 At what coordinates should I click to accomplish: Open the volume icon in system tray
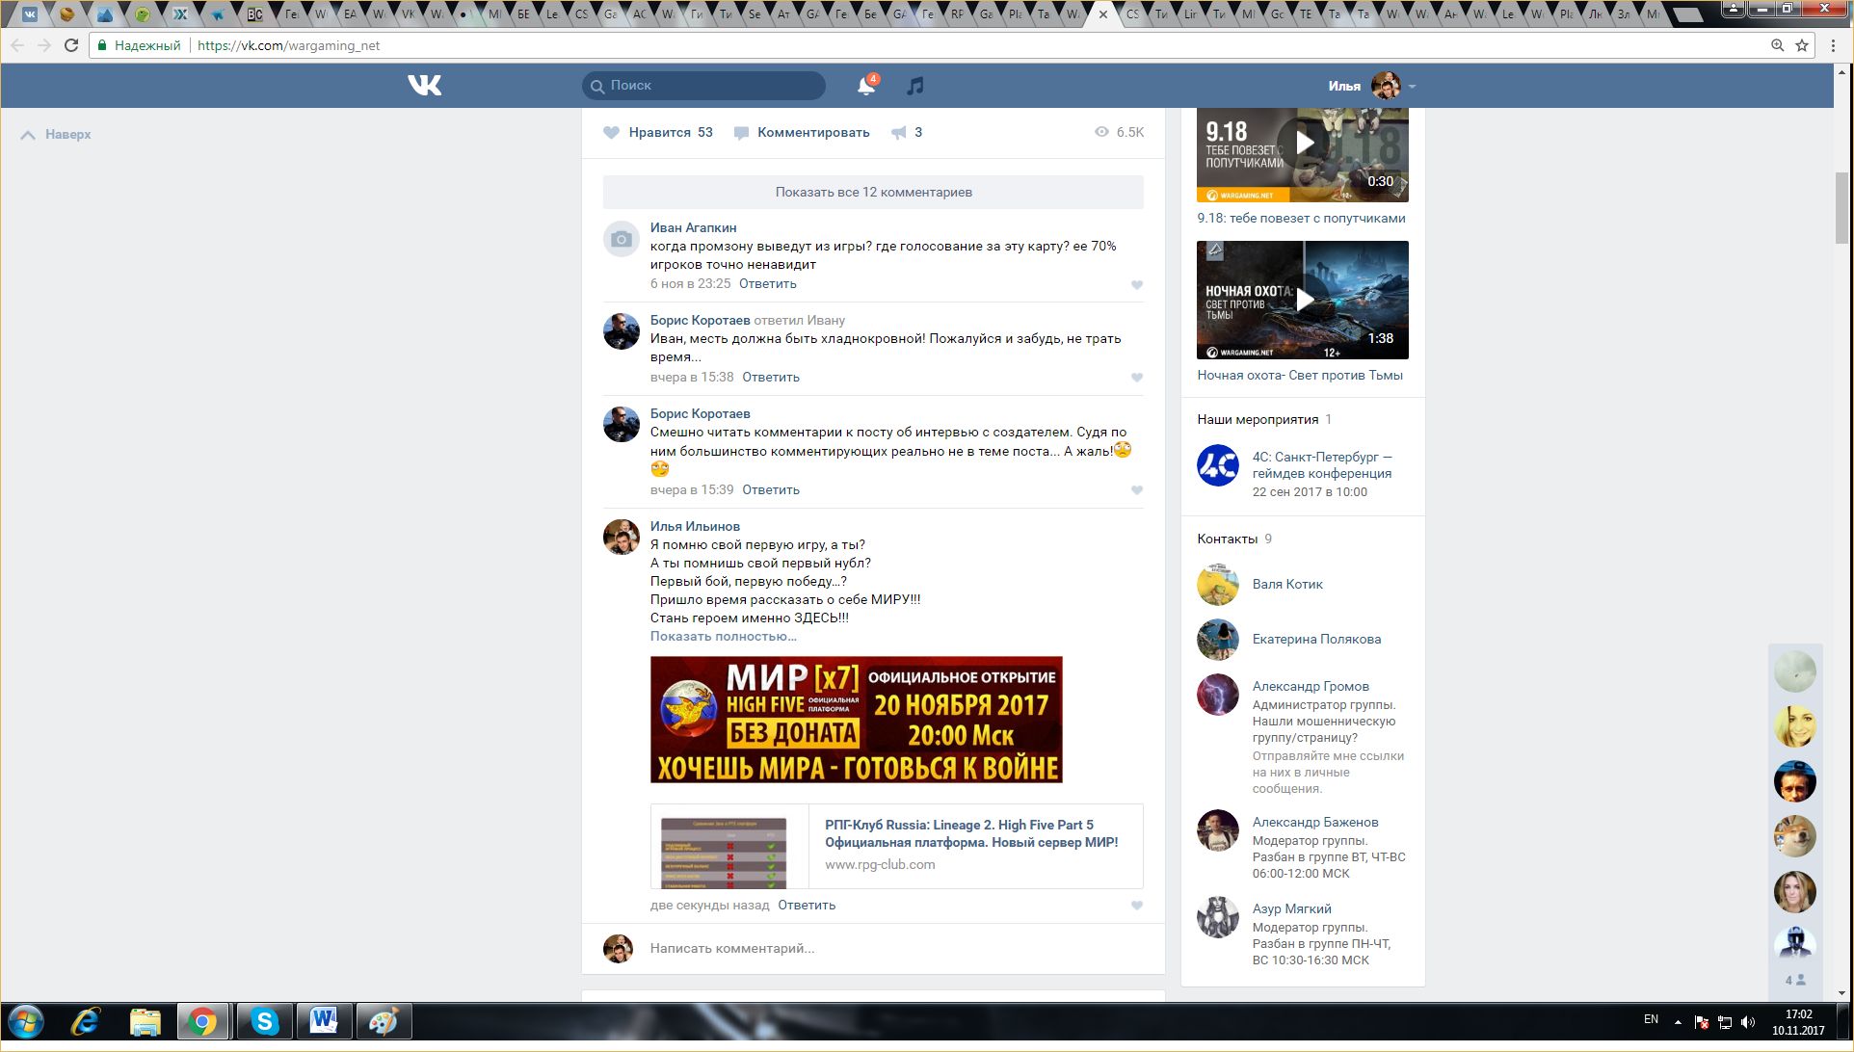[1748, 1022]
